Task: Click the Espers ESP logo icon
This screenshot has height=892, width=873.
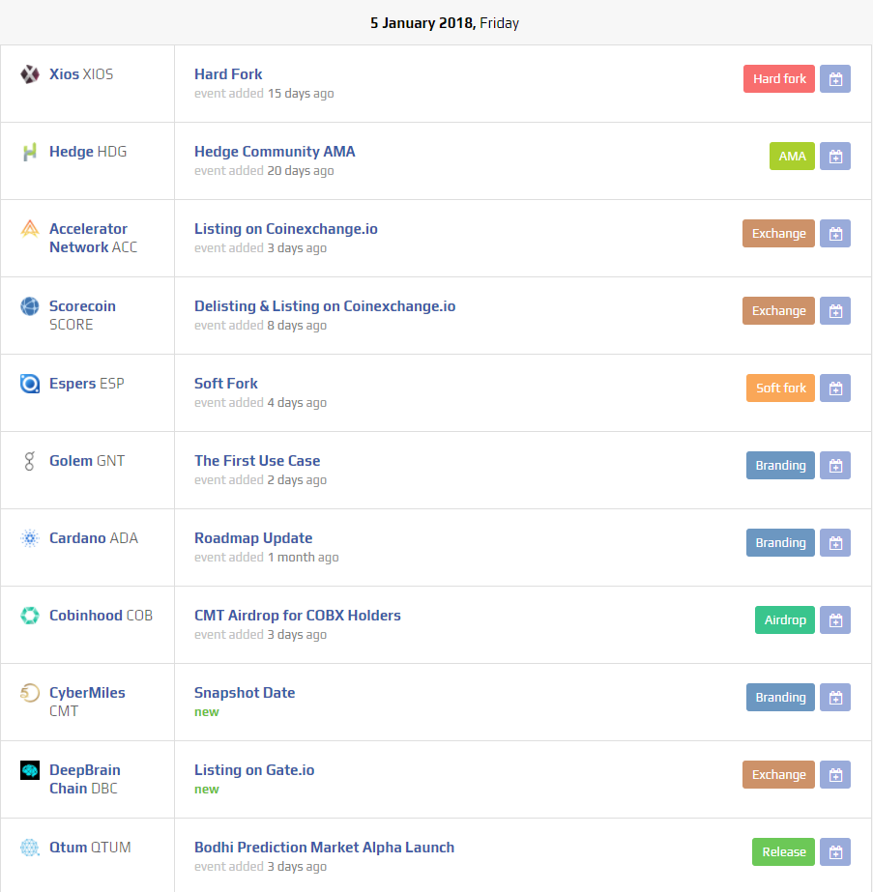Action: [x=30, y=384]
